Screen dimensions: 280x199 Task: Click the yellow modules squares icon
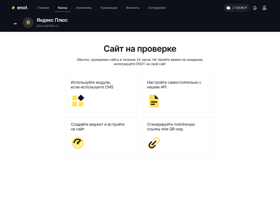tap(78, 101)
